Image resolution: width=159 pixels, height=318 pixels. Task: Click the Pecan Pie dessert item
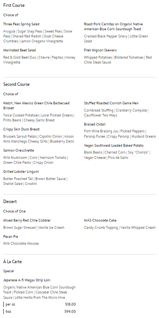(10, 237)
